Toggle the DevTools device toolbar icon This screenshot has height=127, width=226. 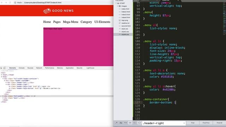point(5,68)
